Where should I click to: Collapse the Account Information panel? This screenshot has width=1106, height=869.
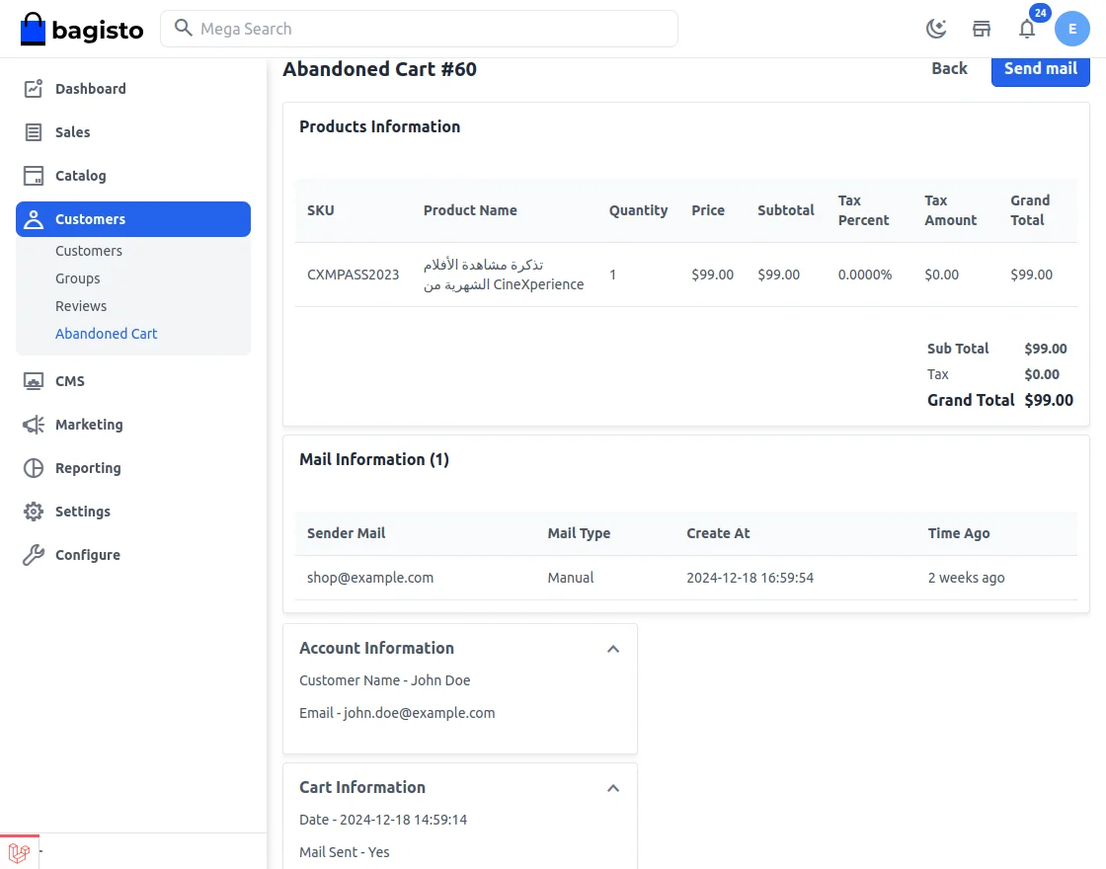(x=613, y=649)
